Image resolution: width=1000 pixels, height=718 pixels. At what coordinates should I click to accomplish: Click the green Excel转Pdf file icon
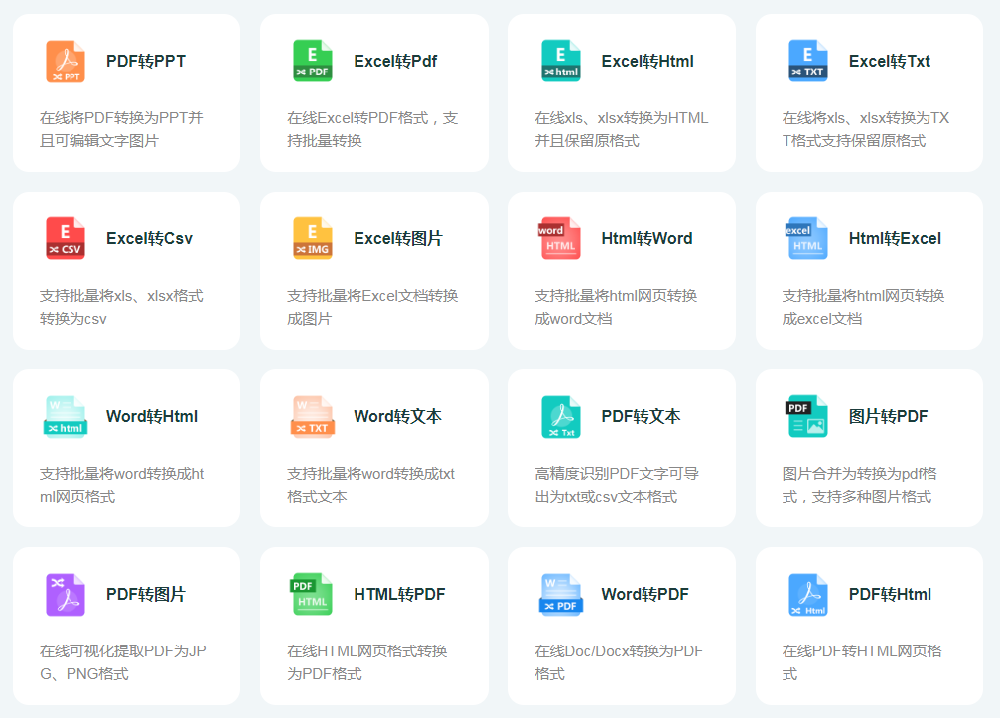(x=313, y=62)
